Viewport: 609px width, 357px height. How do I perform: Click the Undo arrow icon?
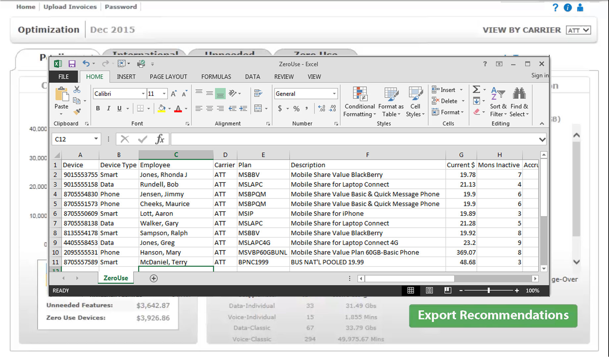tap(86, 63)
